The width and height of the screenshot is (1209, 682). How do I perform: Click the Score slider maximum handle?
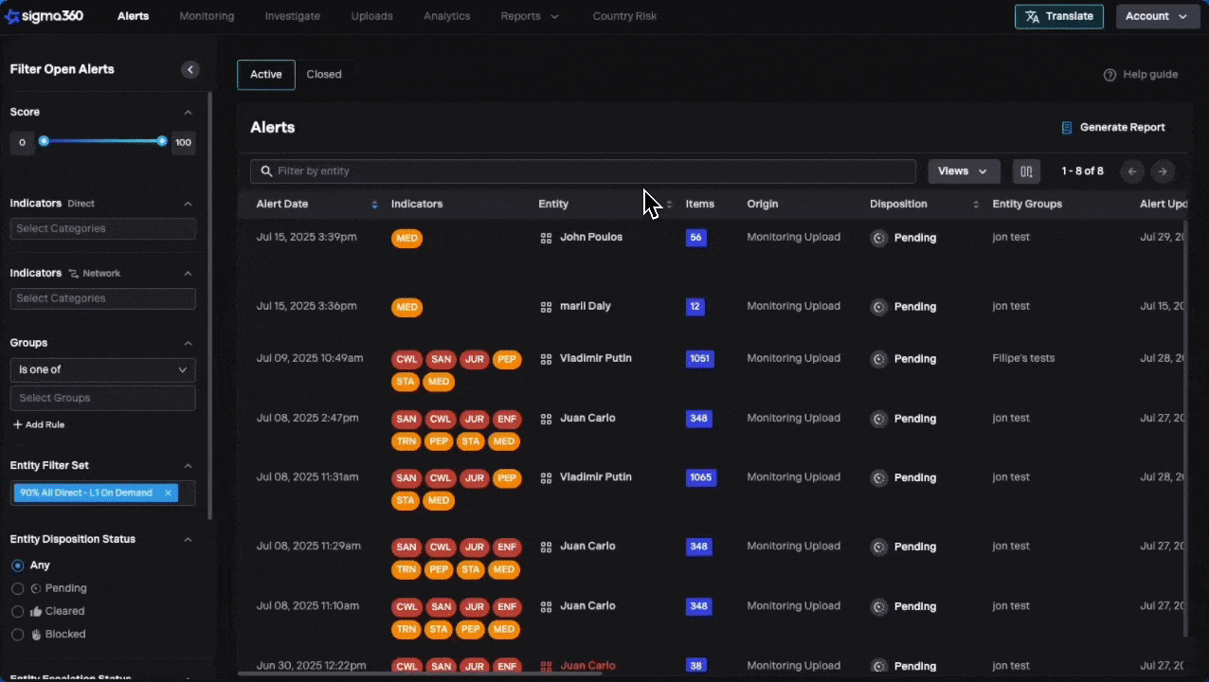[x=162, y=141]
